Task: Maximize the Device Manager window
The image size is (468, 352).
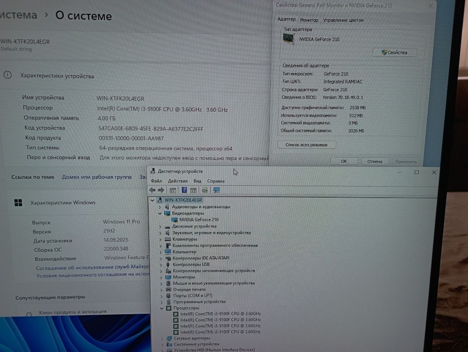Action: 417,172
